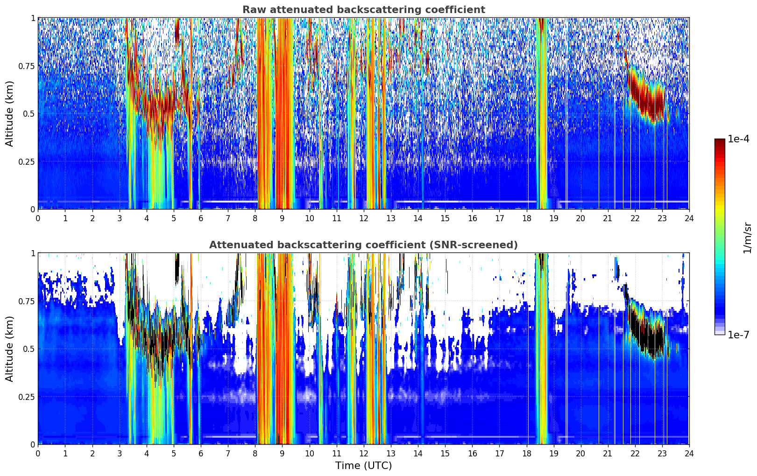Screen dimensions: 757x476
Task: Click the top plot 'Altitude (km)' label
Action: (10, 113)
